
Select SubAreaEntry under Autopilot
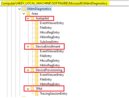click(x=49, y=42)
